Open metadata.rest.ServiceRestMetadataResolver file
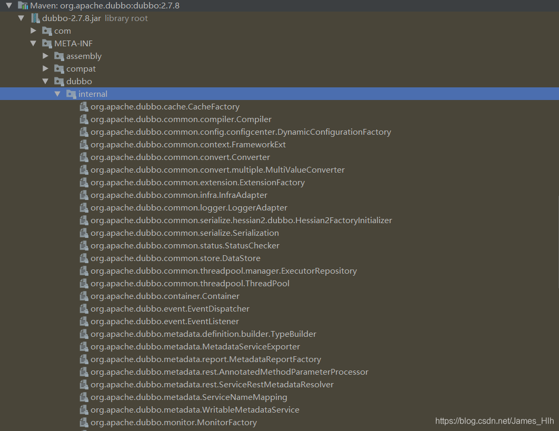 tap(212, 384)
